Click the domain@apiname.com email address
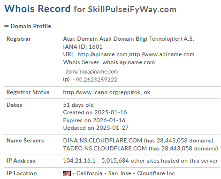 point(92,72)
